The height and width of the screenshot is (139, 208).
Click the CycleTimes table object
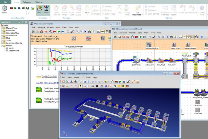coord(197,110)
